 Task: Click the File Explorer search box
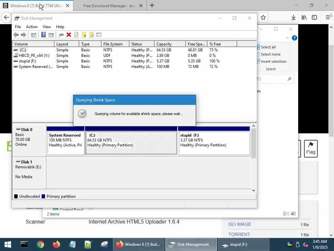[x=276, y=79]
